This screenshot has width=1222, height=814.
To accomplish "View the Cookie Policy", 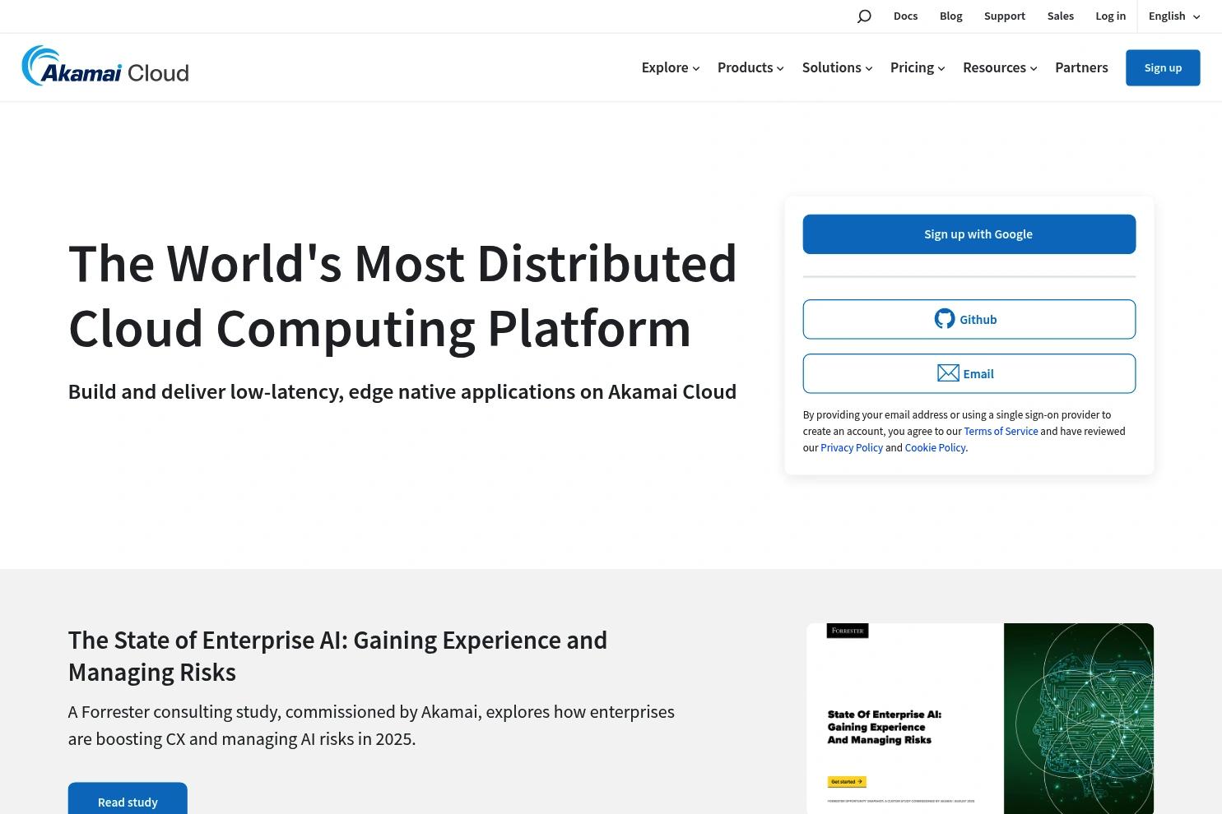I will pyautogui.click(x=935, y=447).
